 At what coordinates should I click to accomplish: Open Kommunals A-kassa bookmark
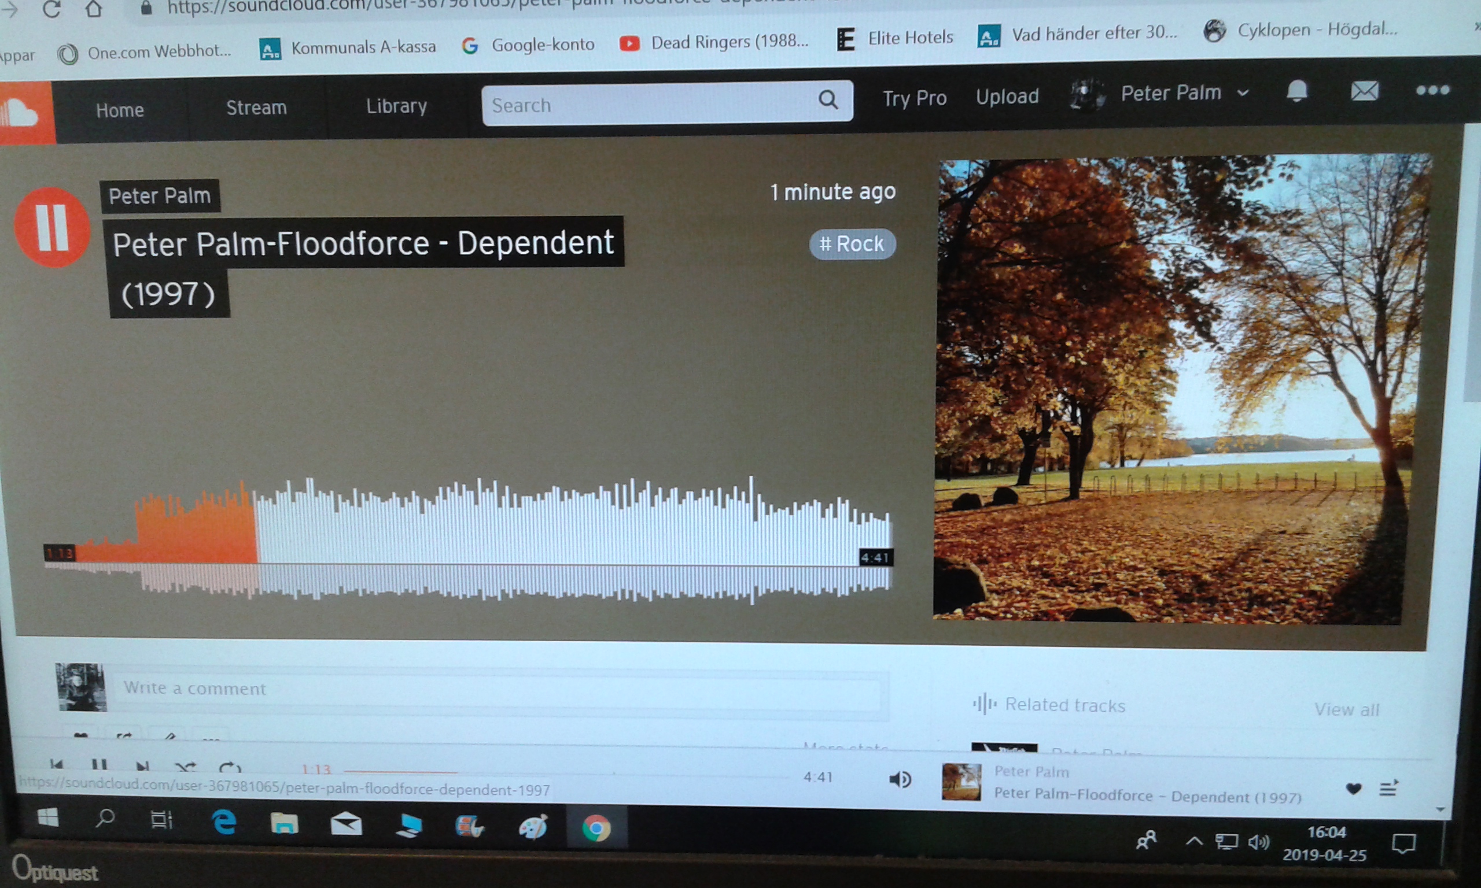tap(348, 48)
